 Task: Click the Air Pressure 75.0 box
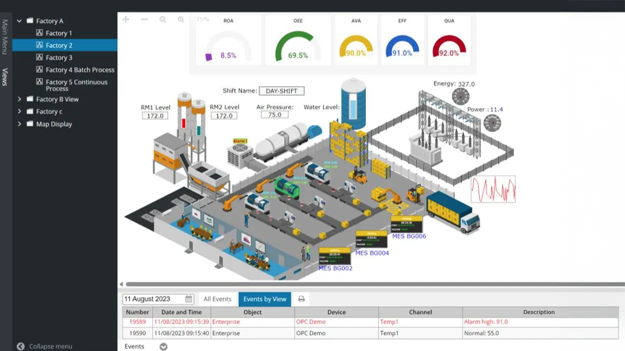(x=274, y=114)
